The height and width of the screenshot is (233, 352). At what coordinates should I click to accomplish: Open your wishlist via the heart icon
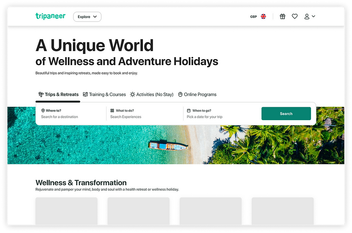pyautogui.click(x=295, y=16)
